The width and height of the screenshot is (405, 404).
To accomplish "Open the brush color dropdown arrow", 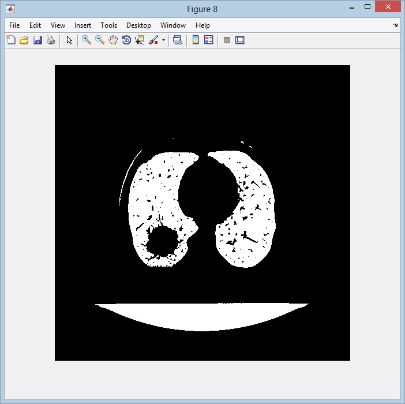I will (x=163, y=40).
